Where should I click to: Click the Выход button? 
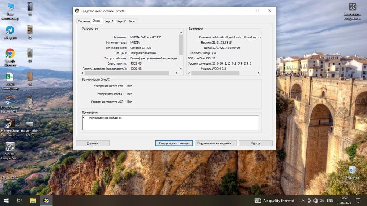(x=255, y=143)
